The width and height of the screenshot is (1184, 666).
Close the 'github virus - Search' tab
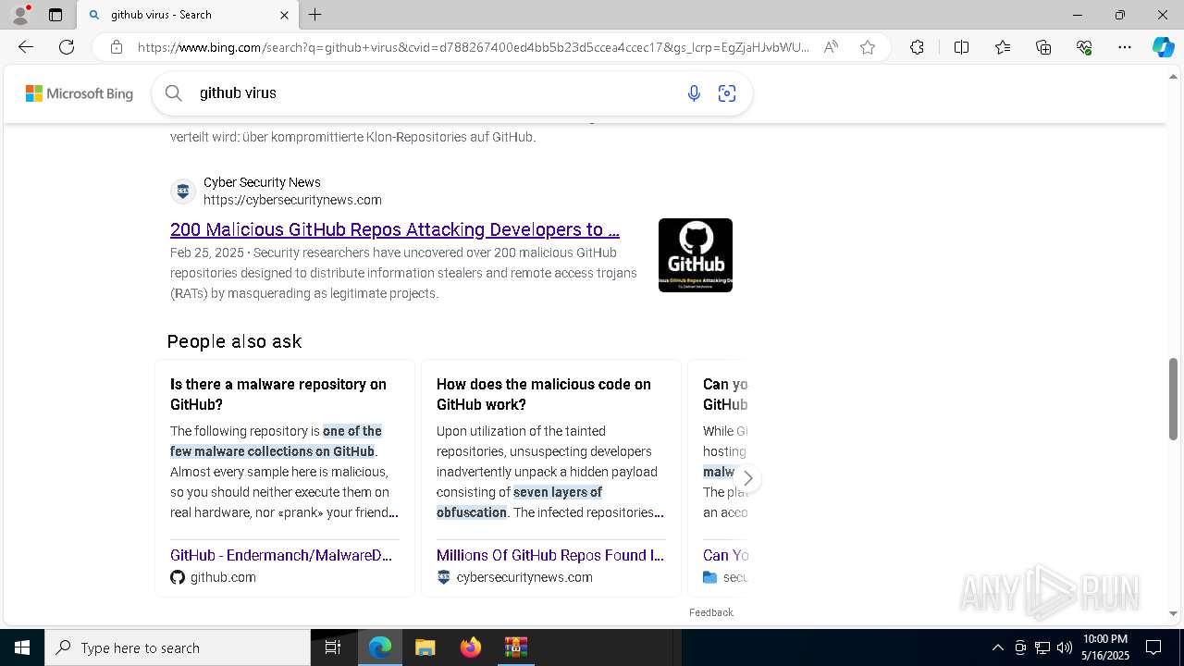[284, 15]
